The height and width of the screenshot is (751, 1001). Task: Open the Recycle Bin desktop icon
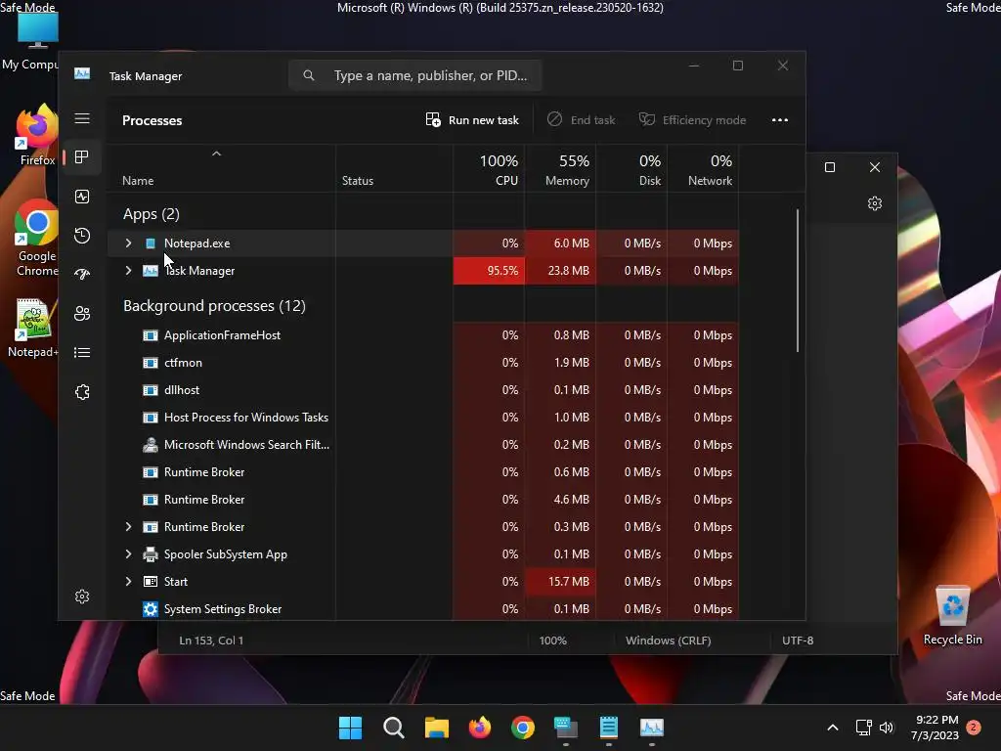click(x=952, y=616)
